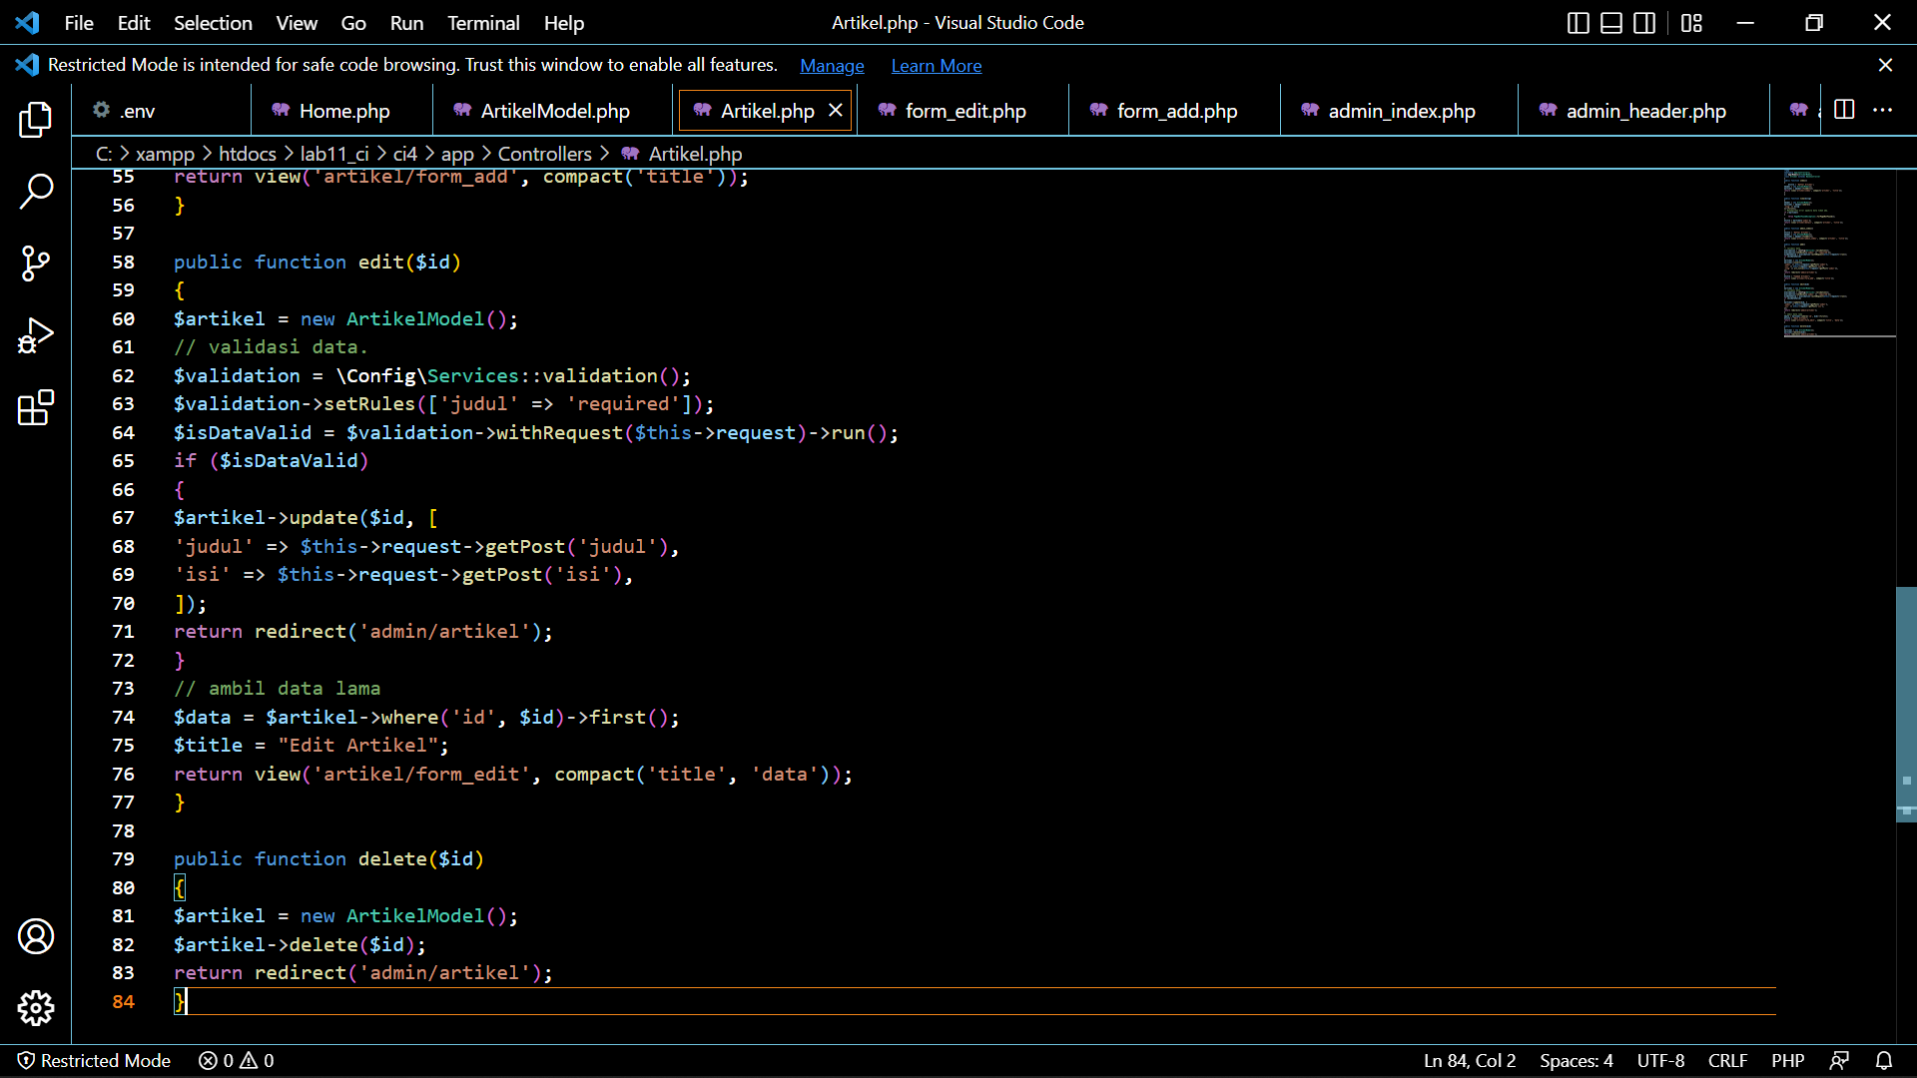Screen dimensions: 1917x1078
Task: Open the Customize Layout icon
Action: click(x=1691, y=22)
